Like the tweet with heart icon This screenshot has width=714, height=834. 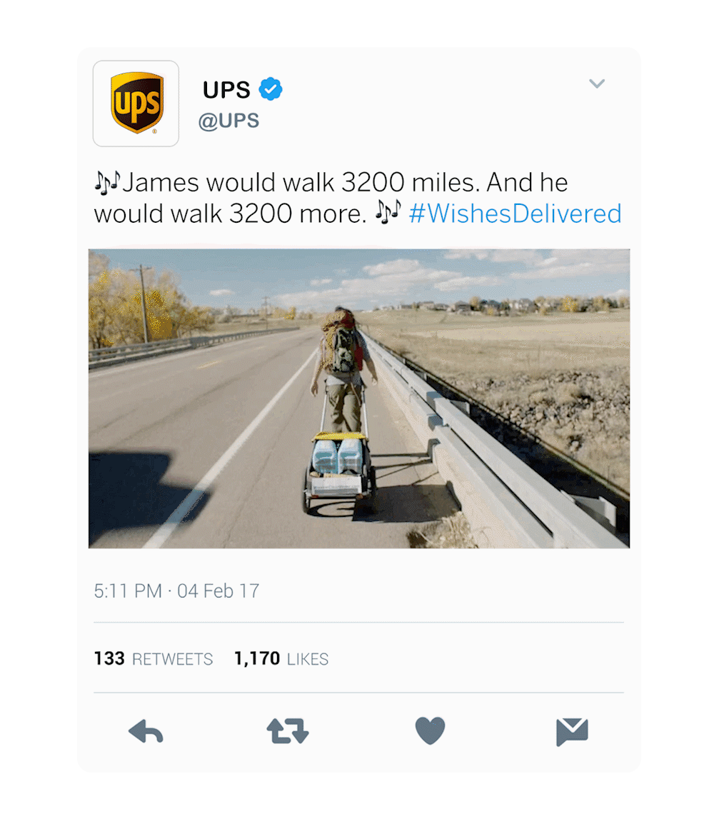pos(430,730)
